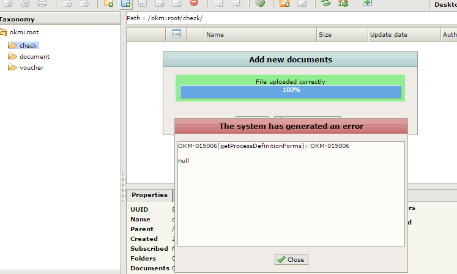This screenshot has height=274, width=457.
Task: Click the Size column header
Action: coord(341,35)
